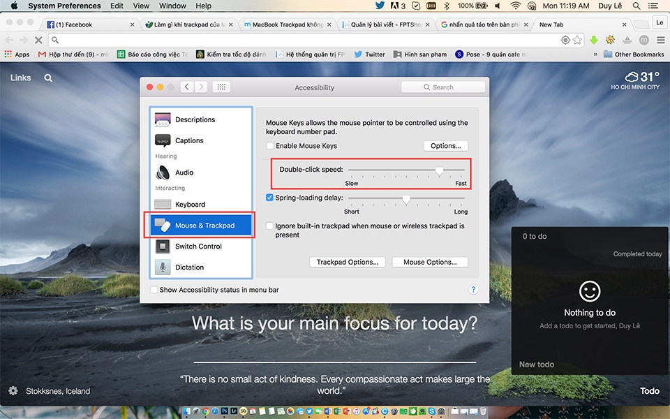Open the Notification Center list icon
This screenshot has height=419, width=670.
(x=653, y=6)
